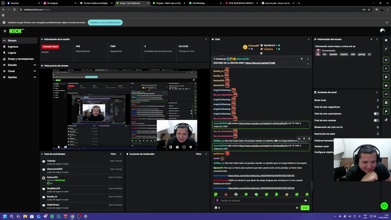
Task: Open the Kick hamburger menu
Action: pos(5,31)
